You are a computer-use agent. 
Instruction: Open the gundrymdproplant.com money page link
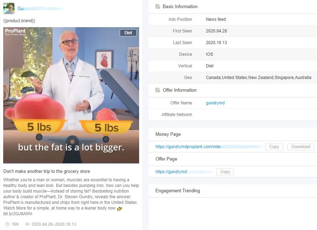[x=208, y=147]
